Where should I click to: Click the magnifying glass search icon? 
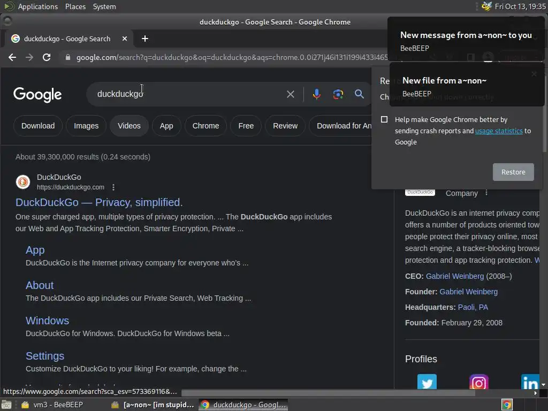[359, 94]
